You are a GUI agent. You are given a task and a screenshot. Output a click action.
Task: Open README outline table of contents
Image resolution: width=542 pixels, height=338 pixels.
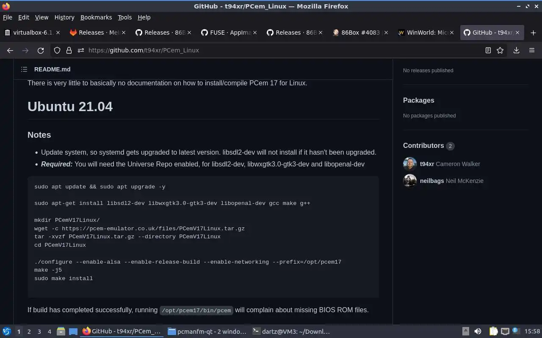pos(24,69)
